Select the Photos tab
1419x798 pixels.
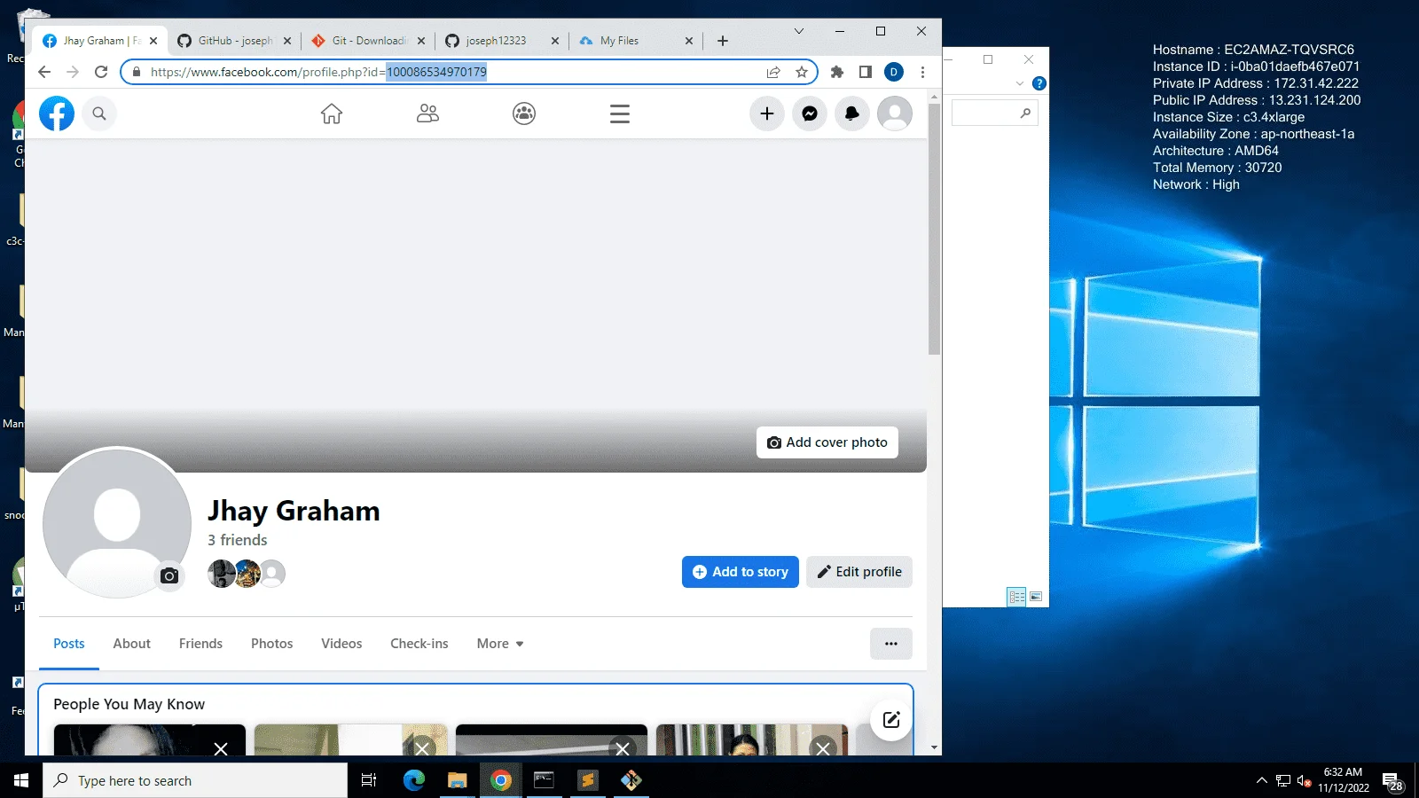coord(271,644)
